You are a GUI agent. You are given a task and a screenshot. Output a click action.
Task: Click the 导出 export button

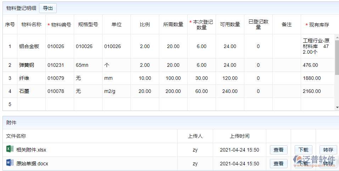(48, 8)
